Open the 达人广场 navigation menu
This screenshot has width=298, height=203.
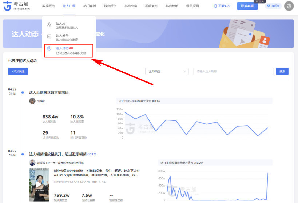click(x=69, y=6)
